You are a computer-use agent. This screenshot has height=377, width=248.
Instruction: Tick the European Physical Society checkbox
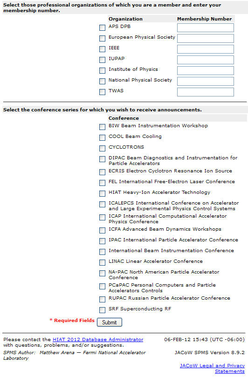pos(102,38)
